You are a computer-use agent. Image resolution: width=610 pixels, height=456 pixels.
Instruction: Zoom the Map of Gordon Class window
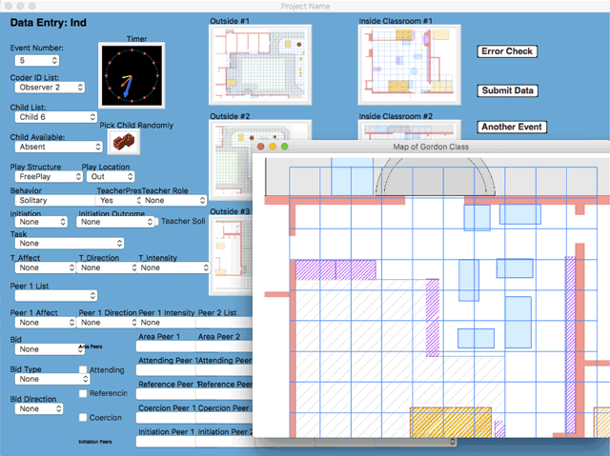pos(283,147)
